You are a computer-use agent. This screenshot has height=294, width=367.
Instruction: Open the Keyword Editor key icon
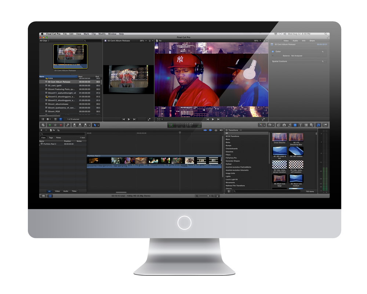68,125
